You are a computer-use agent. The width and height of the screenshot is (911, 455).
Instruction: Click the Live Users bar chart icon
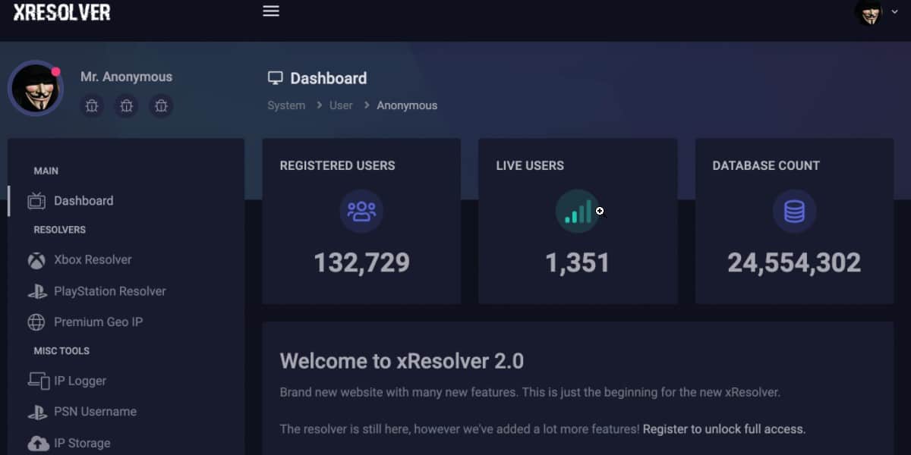(x=578, y=211)
